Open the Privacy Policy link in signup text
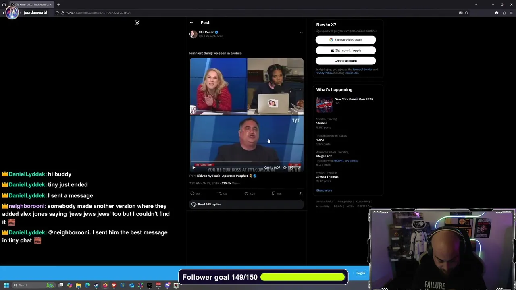516x290 pixels. pos(324,73)
